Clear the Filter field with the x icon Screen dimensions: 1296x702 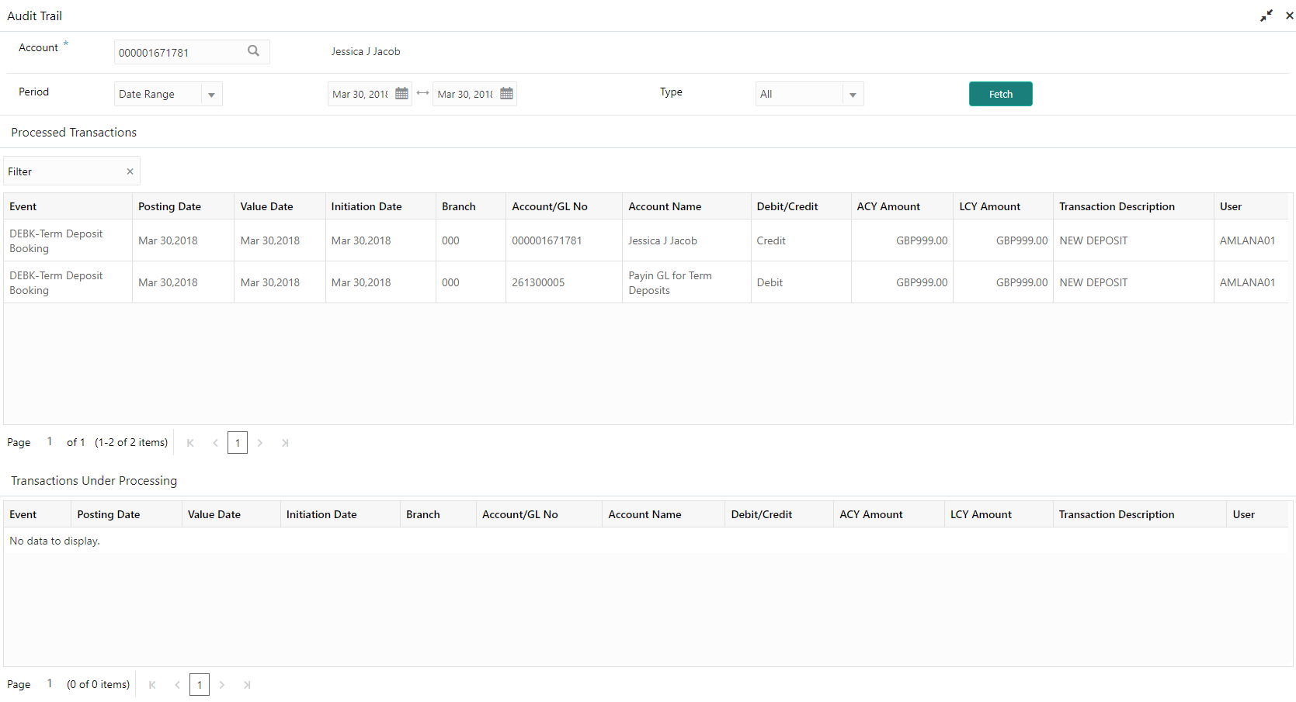tap(130, 171)
